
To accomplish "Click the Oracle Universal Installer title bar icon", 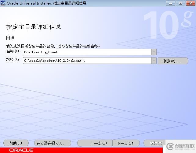I will coord(3,3).
